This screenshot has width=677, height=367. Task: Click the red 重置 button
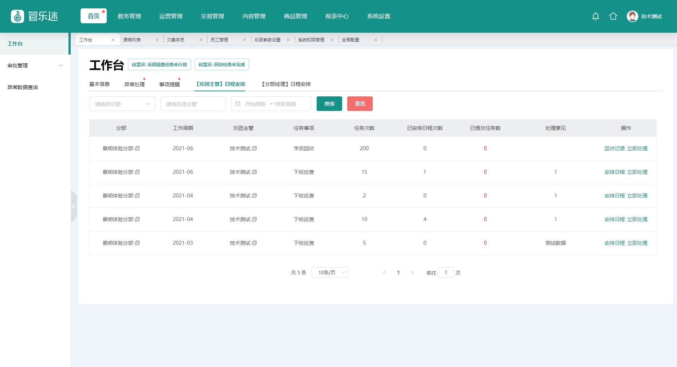click(360, 104)
